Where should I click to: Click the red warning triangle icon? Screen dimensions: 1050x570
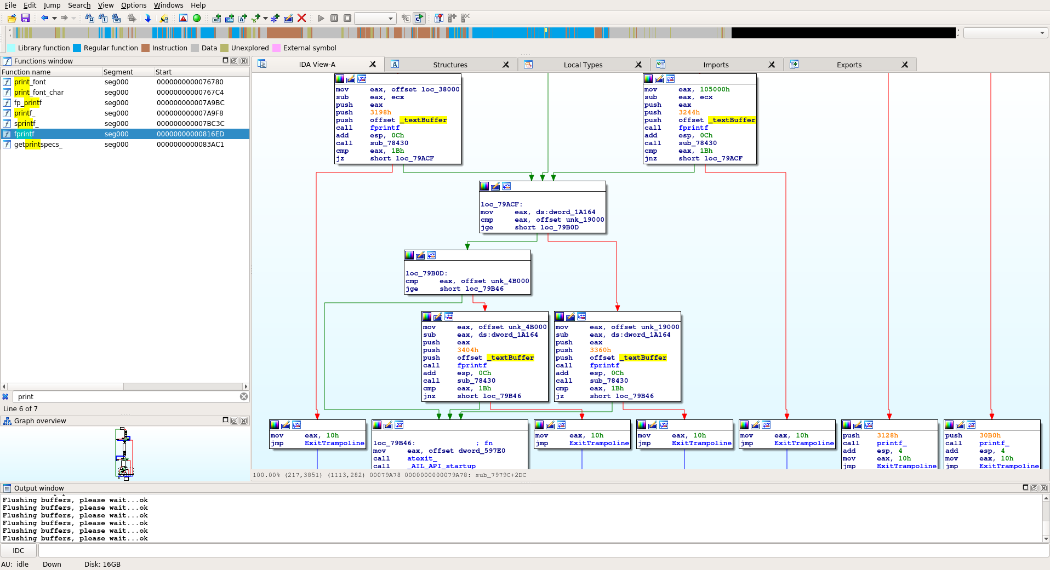tap(184, 18)
